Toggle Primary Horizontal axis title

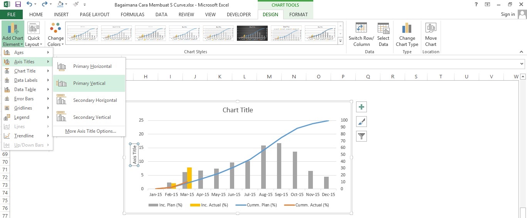click(89, 66)
